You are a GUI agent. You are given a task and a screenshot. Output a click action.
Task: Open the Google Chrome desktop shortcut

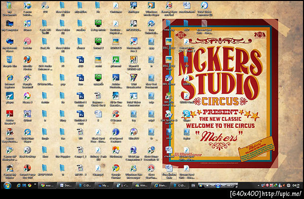point(116,171)
